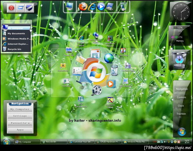Select Windows Media Player in left popup menu

click(x=16, y=39)
